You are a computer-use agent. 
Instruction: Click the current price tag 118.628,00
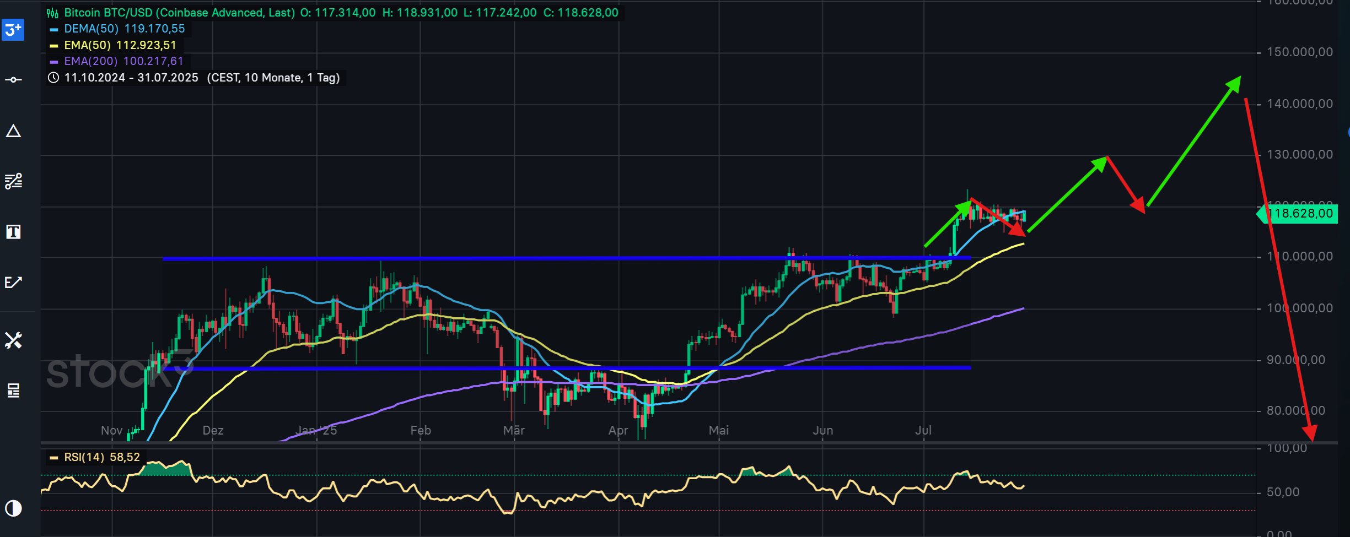click(1299, 214)
